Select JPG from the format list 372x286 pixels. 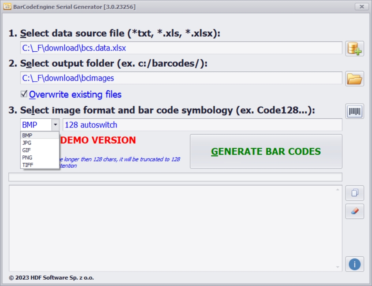[x=27, y=143]
